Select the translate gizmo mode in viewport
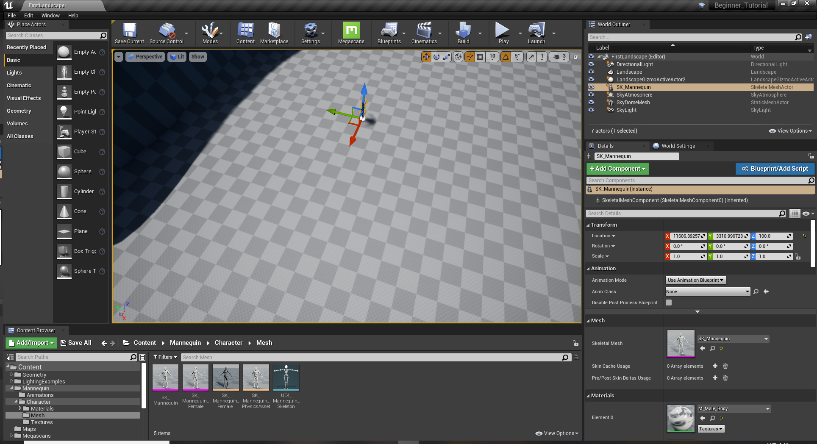Screen dimensions: 817x444 tap(426, 57)
